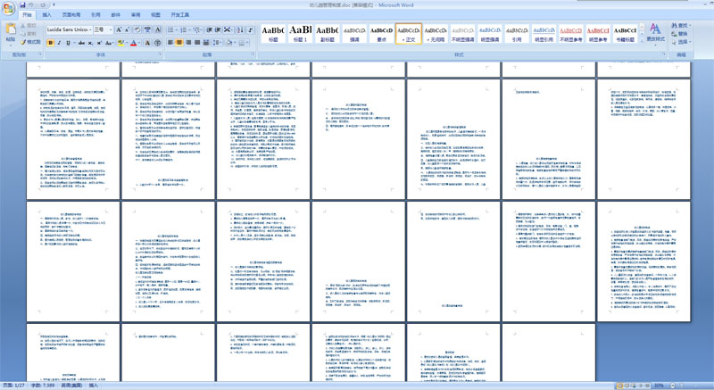The width and height of the screenshot is (714, 390).
Task: Cut the selection with the scissors icon
Action: (x=29, y=26)
